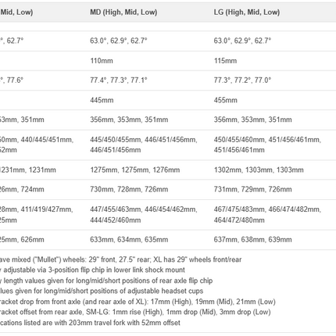Click the LG (High, Mid, Low) column header
The image size is (336, 336).
(247, 13)
